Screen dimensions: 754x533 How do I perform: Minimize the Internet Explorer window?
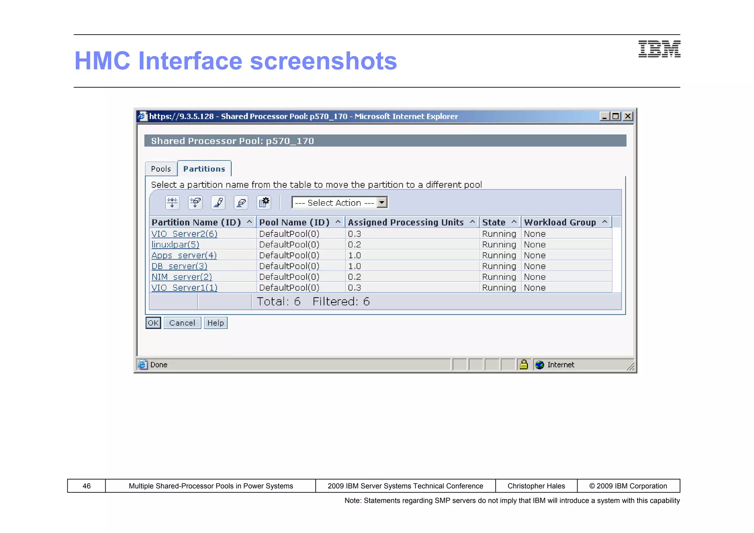coord(604,116)
